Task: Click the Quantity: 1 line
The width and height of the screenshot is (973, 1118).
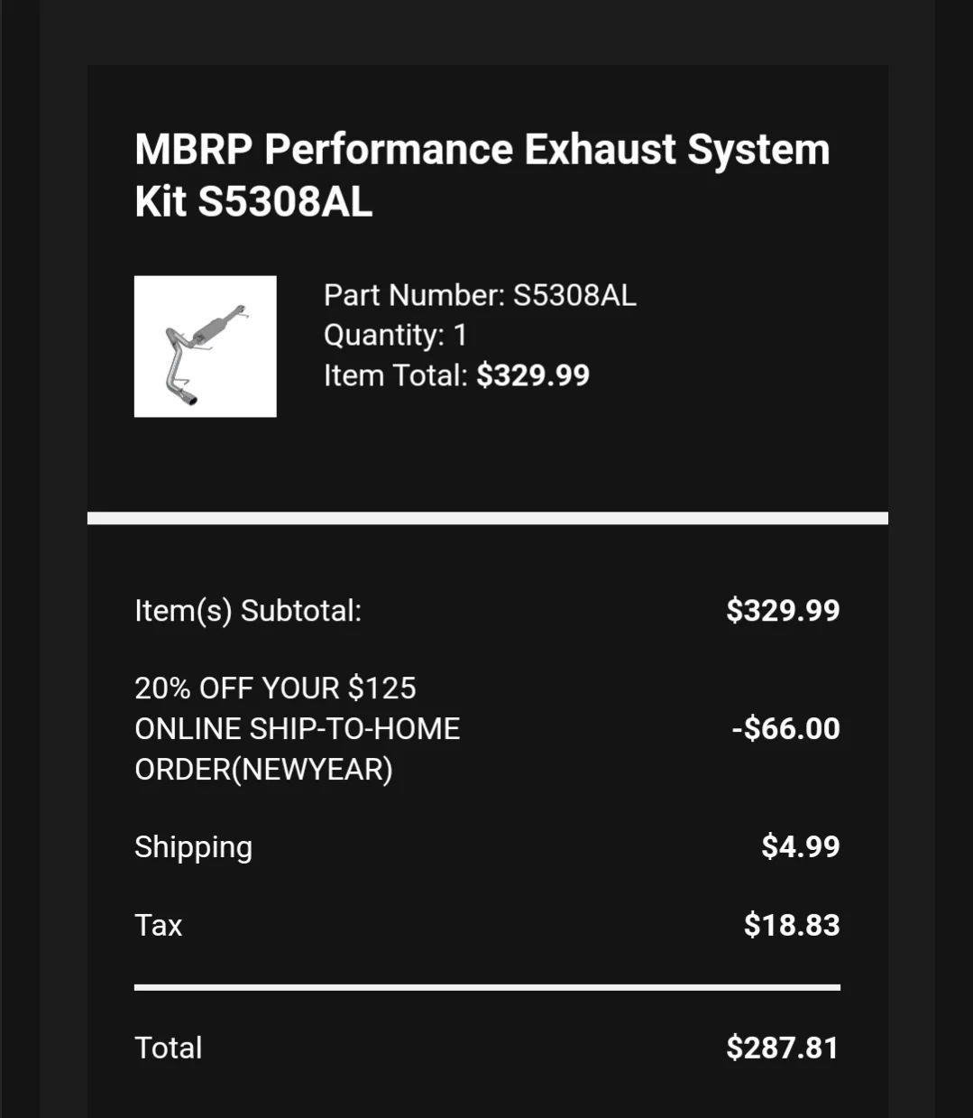Action: (x=395, y=335)
